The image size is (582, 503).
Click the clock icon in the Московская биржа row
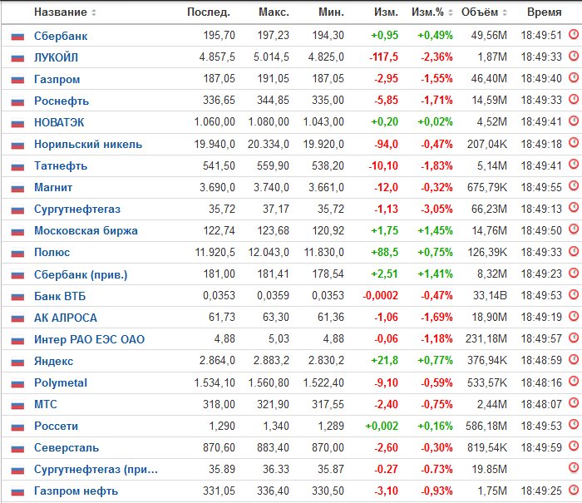point(574,229)
